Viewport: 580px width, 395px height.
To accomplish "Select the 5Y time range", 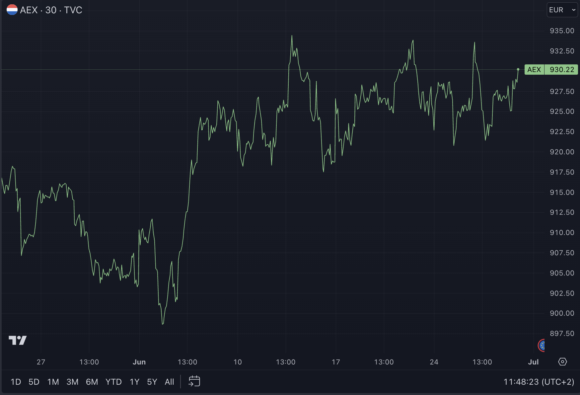I will click(152, 382).
